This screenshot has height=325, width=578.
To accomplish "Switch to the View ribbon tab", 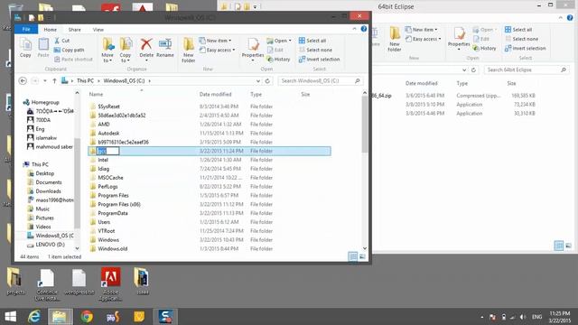I will click(98, 29).
